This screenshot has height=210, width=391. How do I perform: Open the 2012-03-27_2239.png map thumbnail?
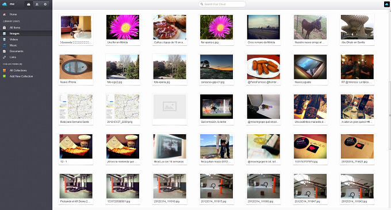122,107
